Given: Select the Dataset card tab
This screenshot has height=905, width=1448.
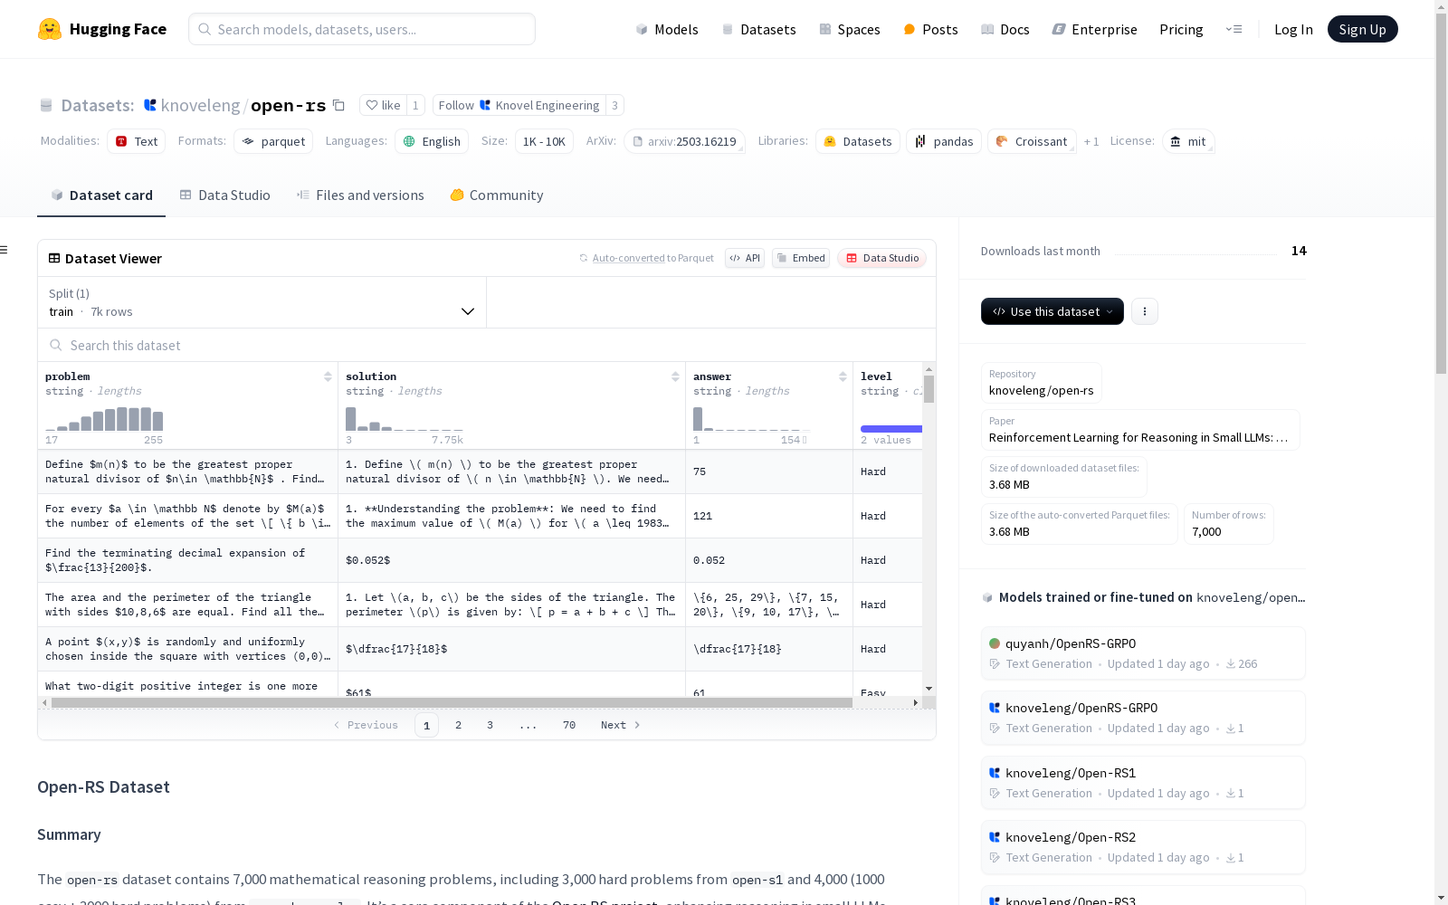Looking at the screenshot, I should pyautogui.click(x=101, y=195).
